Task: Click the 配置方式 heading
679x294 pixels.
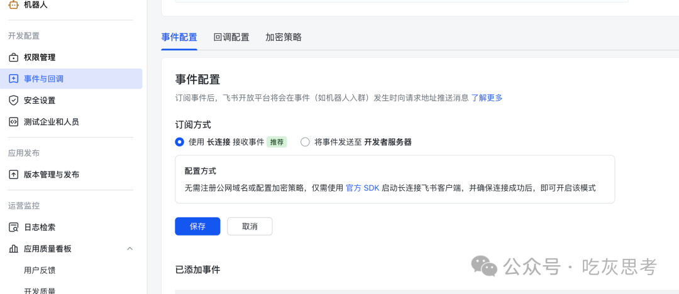Action: [200, 171]
